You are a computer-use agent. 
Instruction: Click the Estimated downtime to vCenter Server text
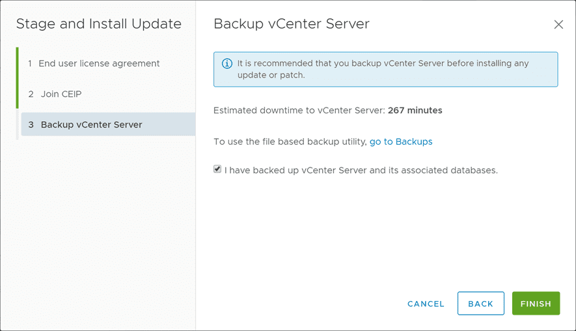[x=299, y=111]
